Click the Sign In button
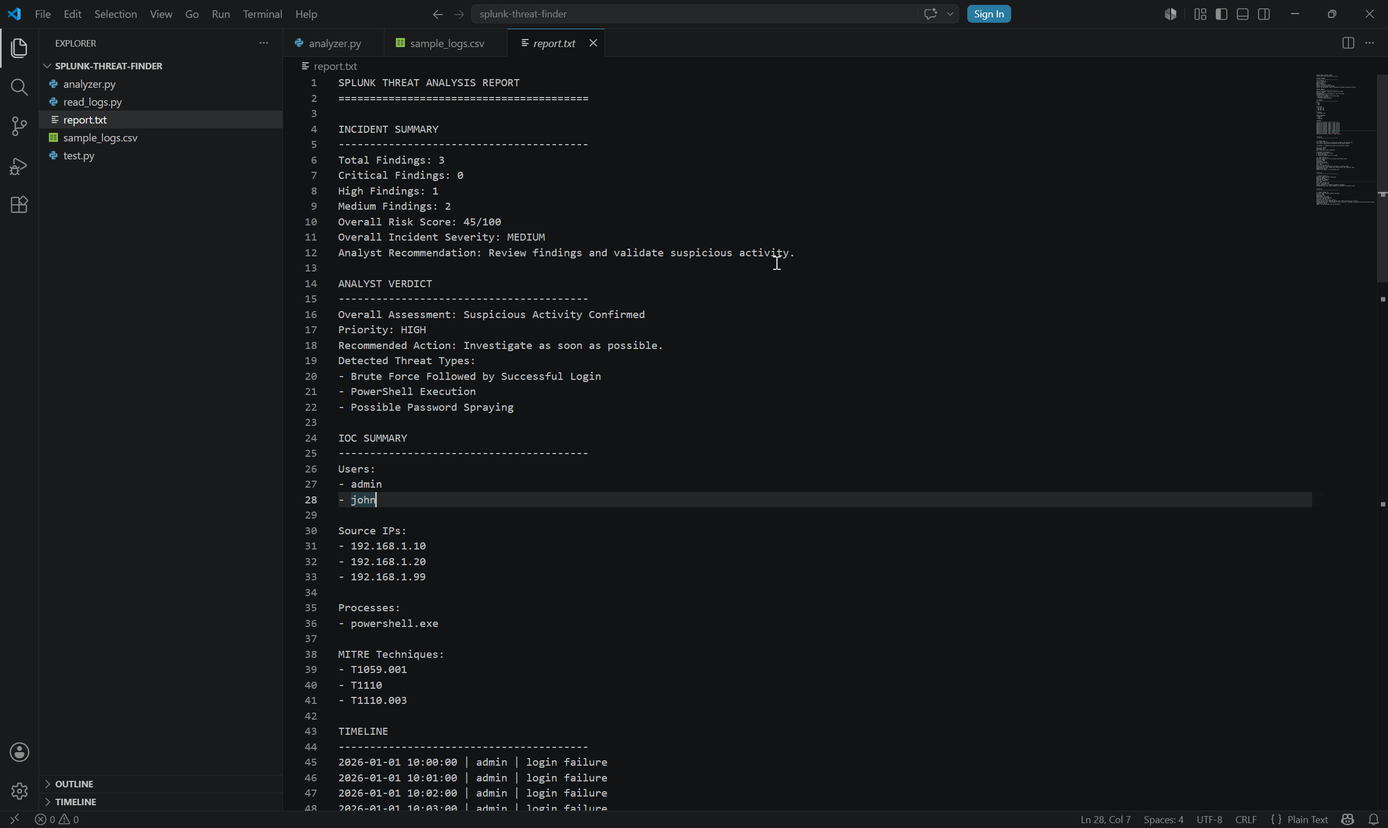 point(988,14)
